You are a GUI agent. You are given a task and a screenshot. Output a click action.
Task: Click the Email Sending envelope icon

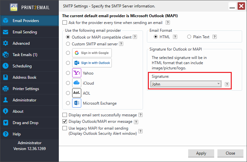pos(6,32)
